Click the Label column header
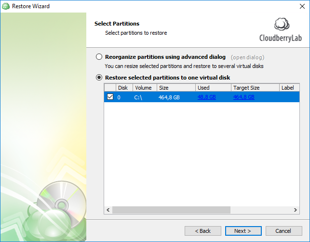This screenshot has width=310, height=242. tap(289, 88)
